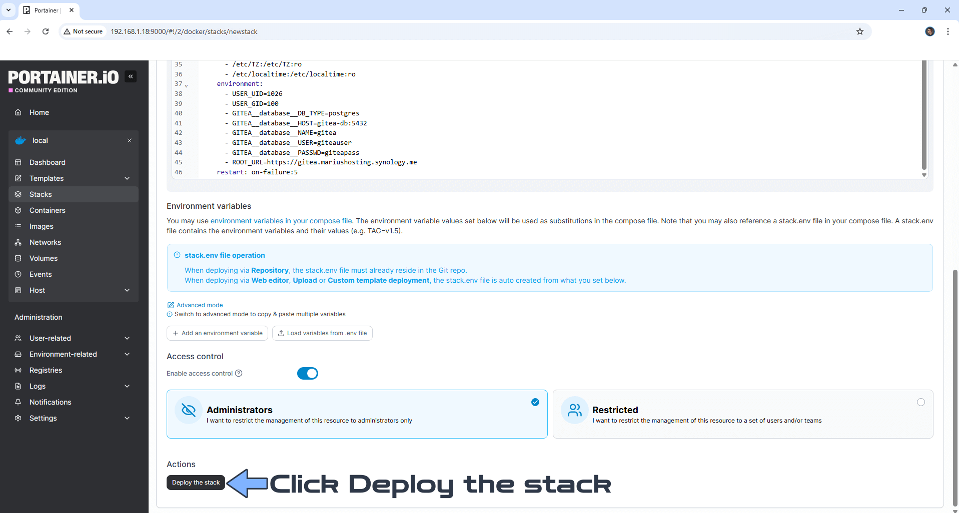Open the Images panel

(41, 226)
